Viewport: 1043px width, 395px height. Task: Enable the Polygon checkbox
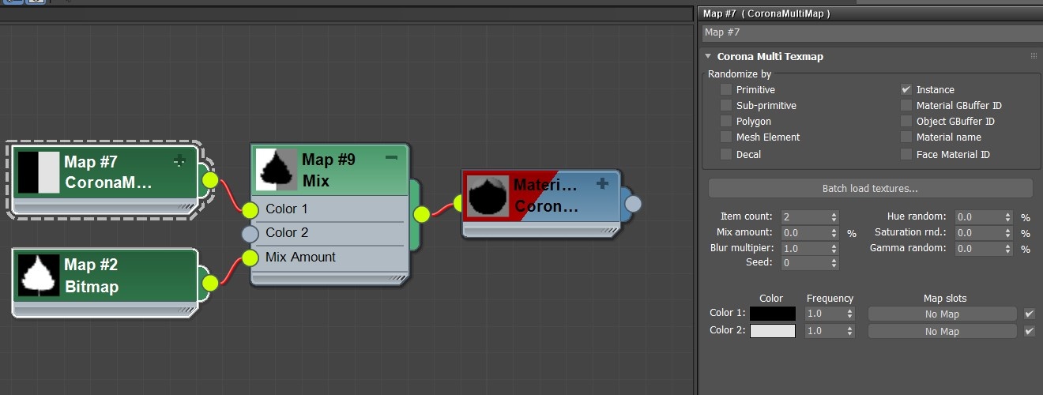tap(725, 121)
